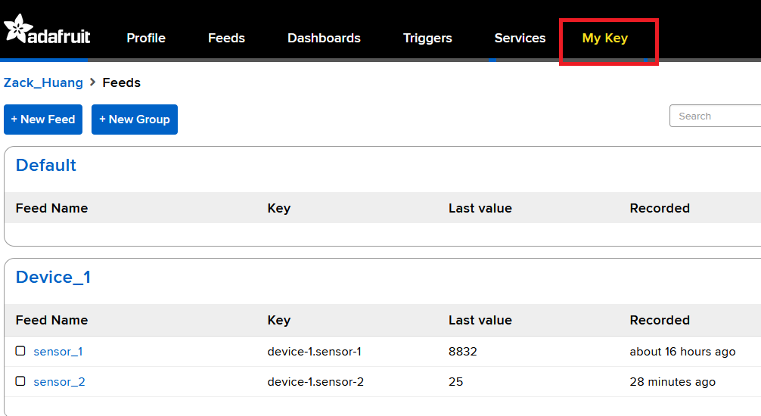Tick the sensor_2 checkbox

[x=20, y=381]
